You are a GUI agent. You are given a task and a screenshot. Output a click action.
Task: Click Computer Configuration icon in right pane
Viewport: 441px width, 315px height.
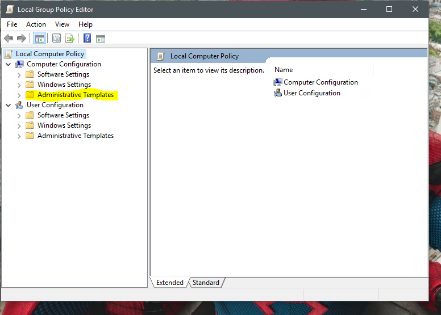[x=278, y=82]
